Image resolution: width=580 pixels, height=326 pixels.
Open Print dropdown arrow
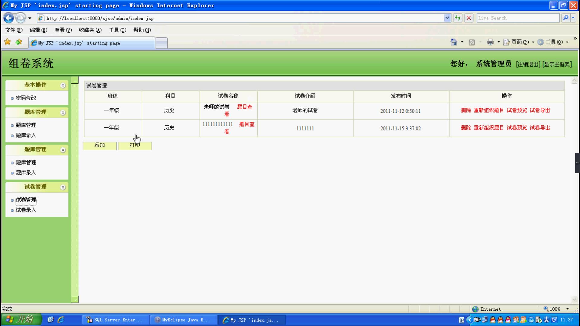498,42
